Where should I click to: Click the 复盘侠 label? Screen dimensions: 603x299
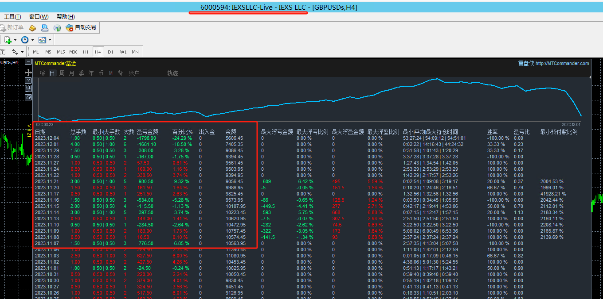(x=526, y=63)
